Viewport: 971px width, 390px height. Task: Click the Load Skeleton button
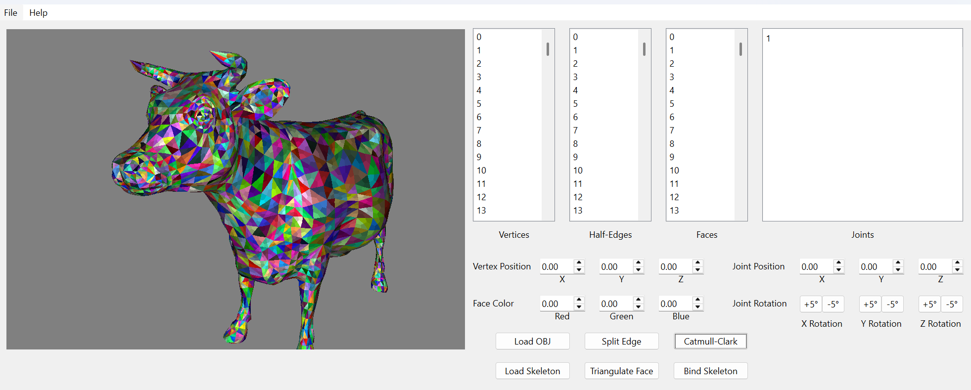tap(532, 371)
